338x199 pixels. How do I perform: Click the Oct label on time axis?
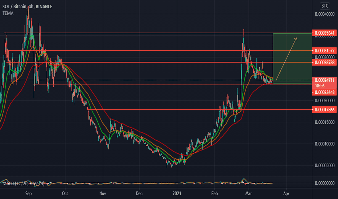65,194
